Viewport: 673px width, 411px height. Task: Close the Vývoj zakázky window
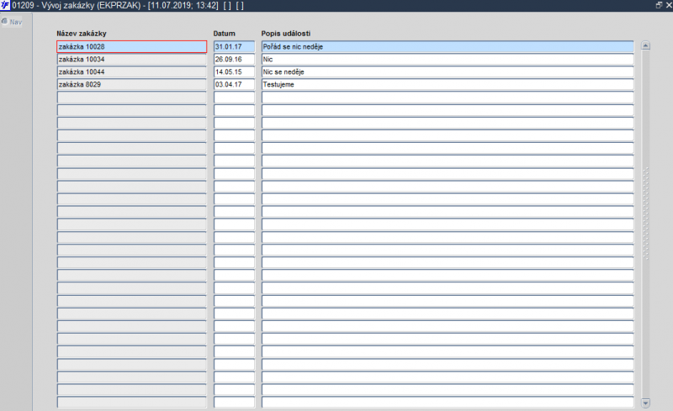tap(668, 5)
